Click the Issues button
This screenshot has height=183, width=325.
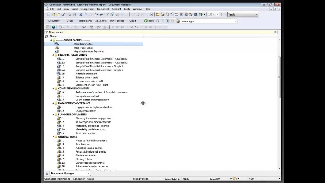pos(70,21)
